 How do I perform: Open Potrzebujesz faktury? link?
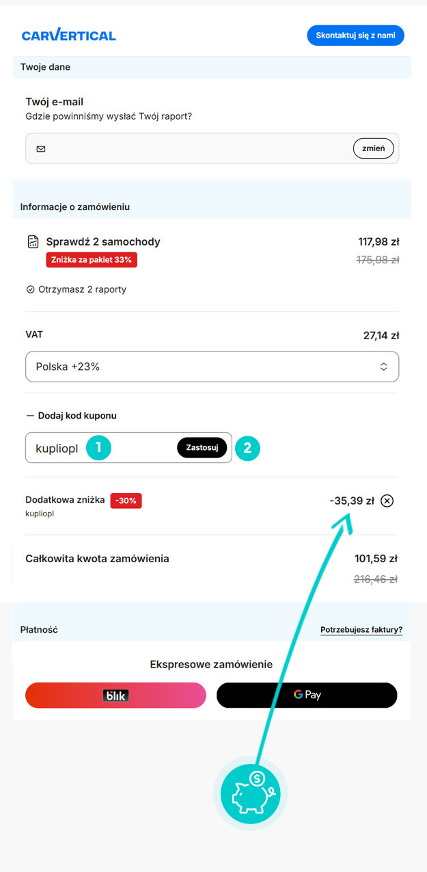pyautogui.click(x=361, y=630)
